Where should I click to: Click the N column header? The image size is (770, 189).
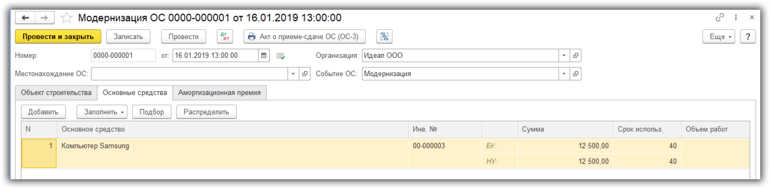(x=39, y=129)
